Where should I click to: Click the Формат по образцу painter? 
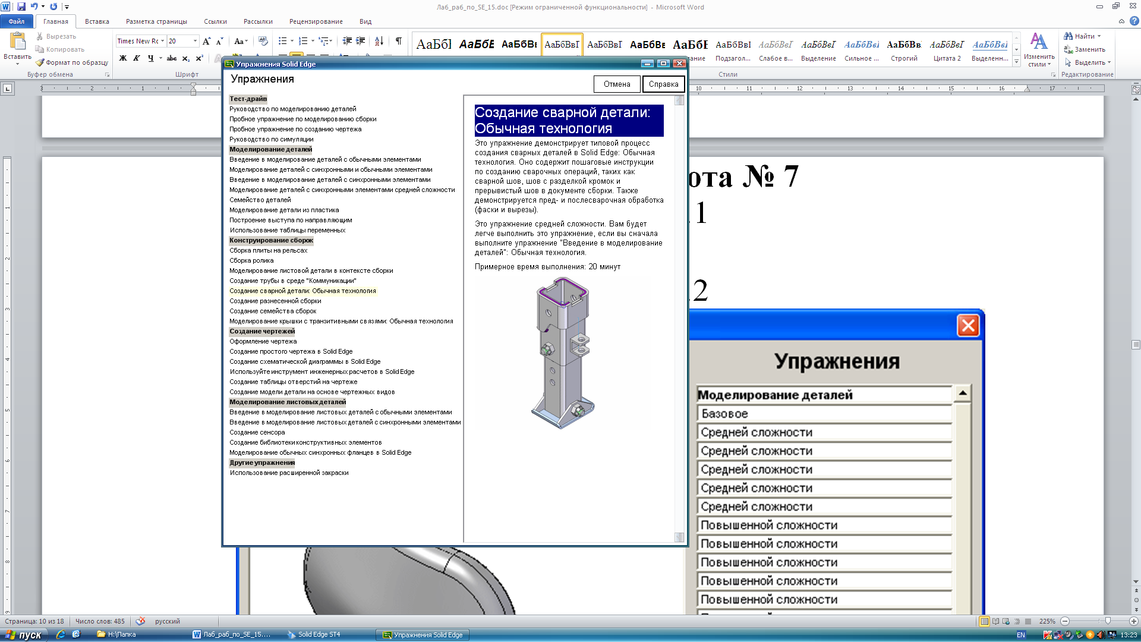(x=72, y=62)
